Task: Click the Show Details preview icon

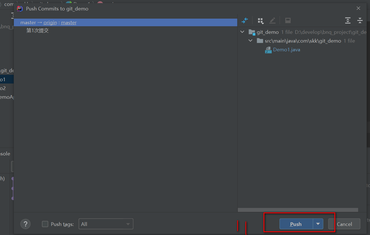Action: 288,20
